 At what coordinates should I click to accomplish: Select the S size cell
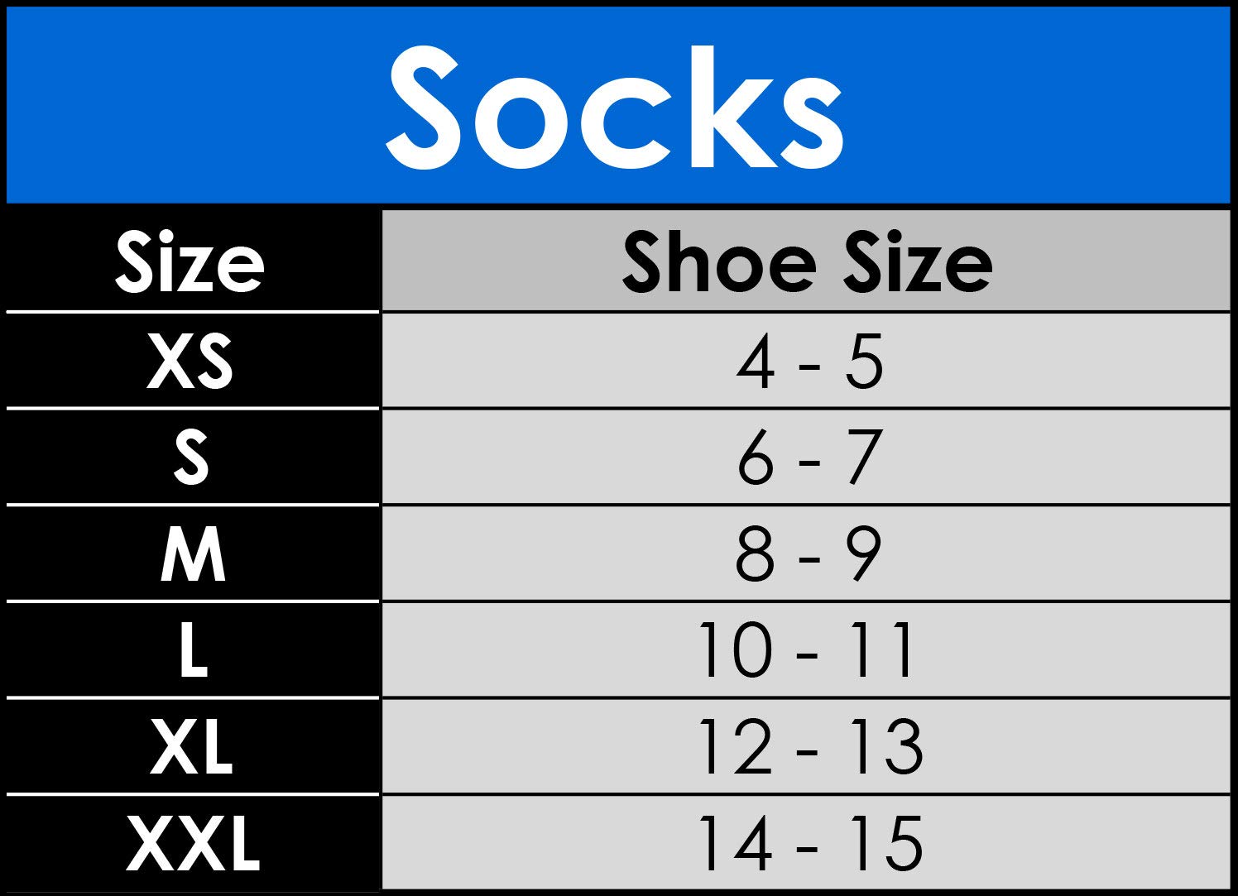pos(191,458)
